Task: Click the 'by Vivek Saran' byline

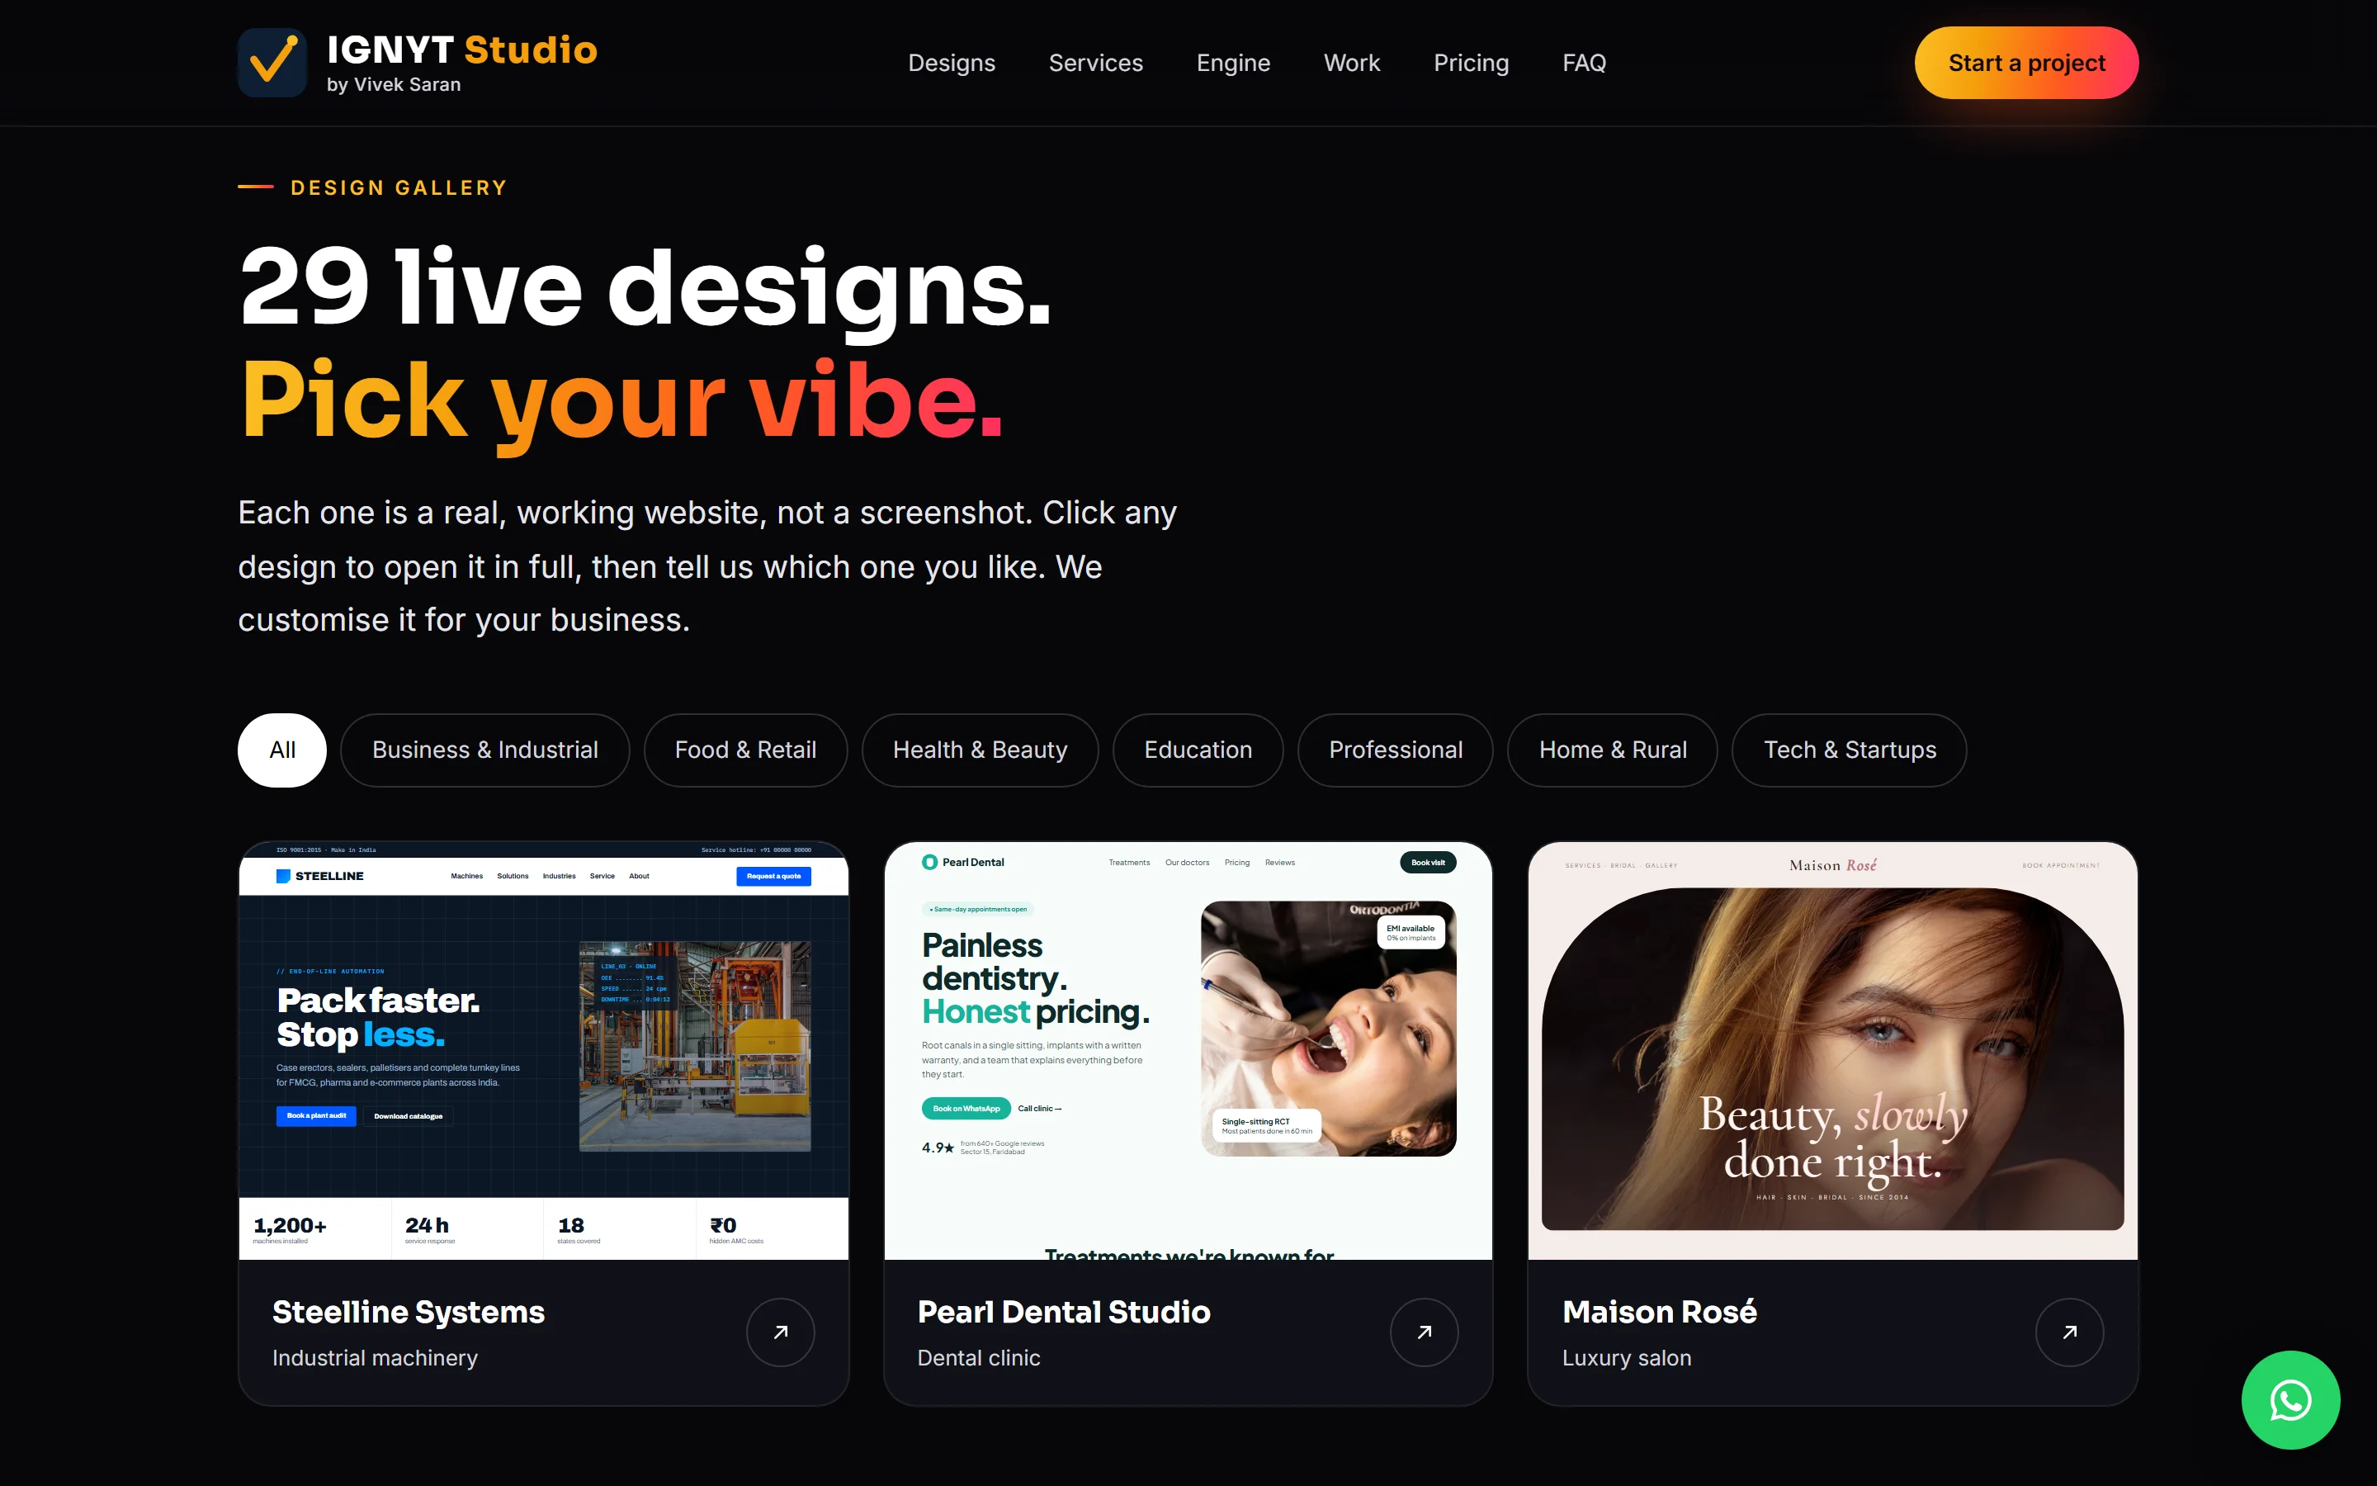Action: pos(393,84)
